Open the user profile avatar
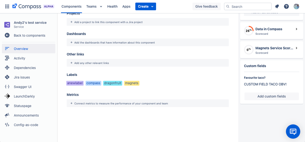 tap(296, 6)
